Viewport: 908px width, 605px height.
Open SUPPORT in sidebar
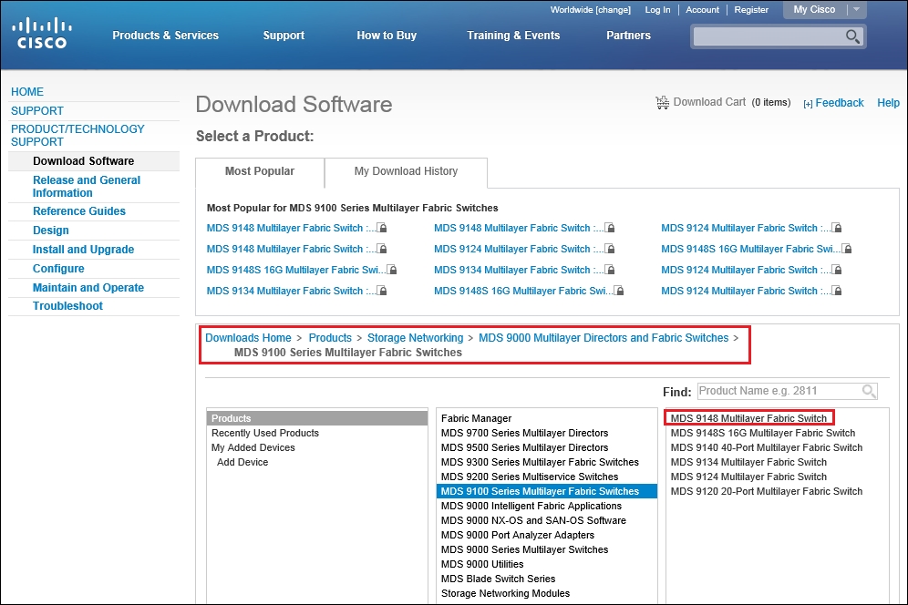click(37, 111)
